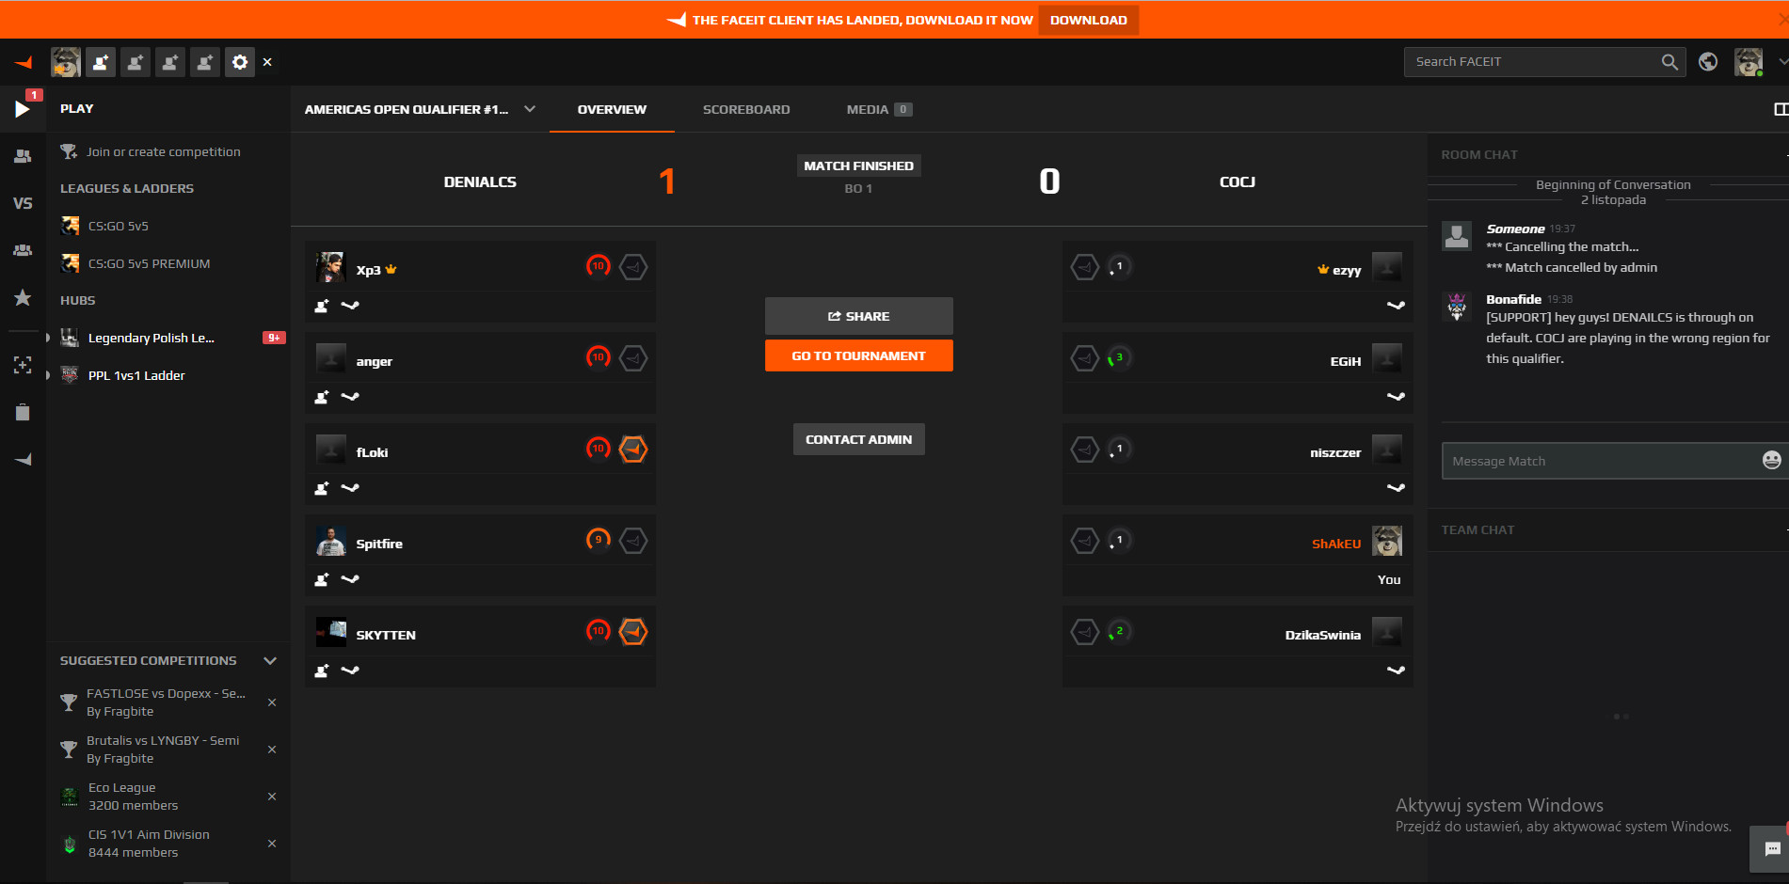Dismiss the Brutalis vs LYNGBY suggestion
The image size is (1789, 884).
click(x=272, y=750)
